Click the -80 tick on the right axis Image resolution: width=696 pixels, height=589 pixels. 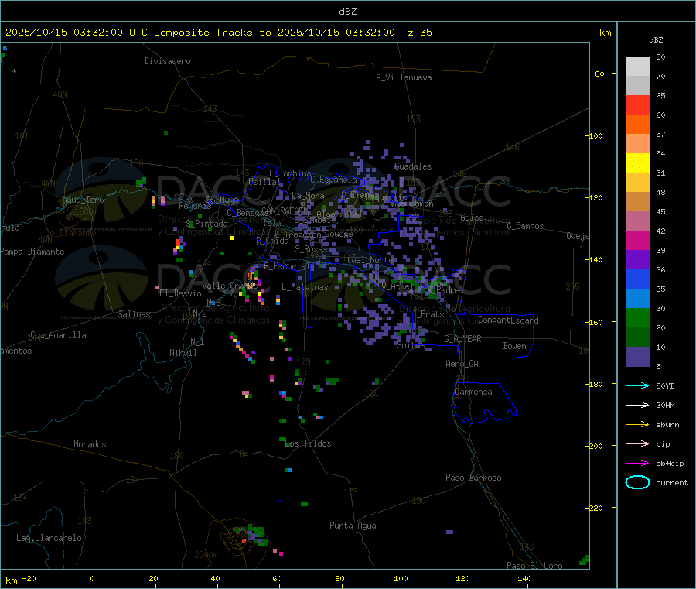598,74
